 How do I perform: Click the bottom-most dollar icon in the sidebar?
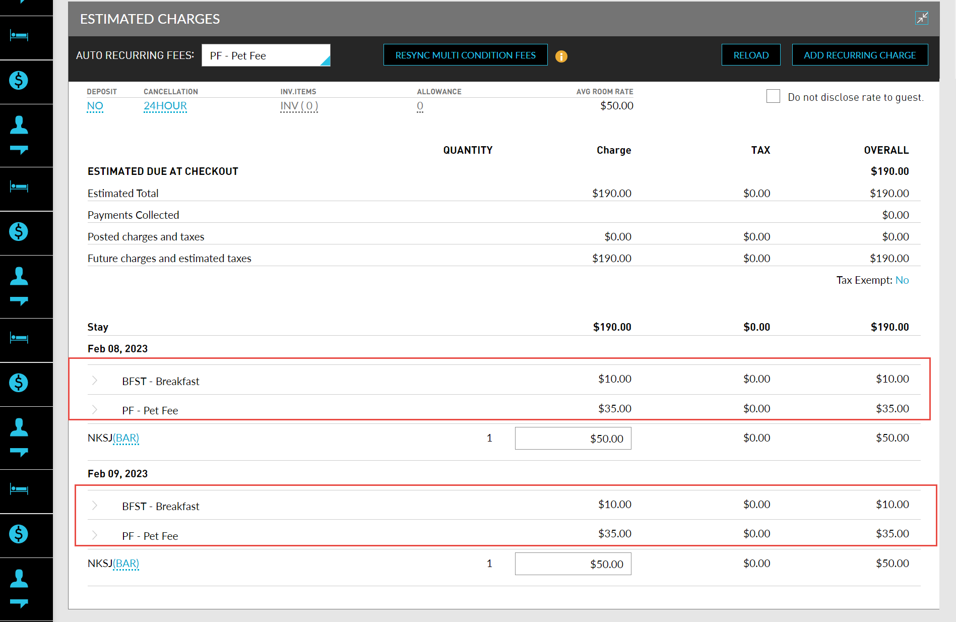[x=19, y=534]
